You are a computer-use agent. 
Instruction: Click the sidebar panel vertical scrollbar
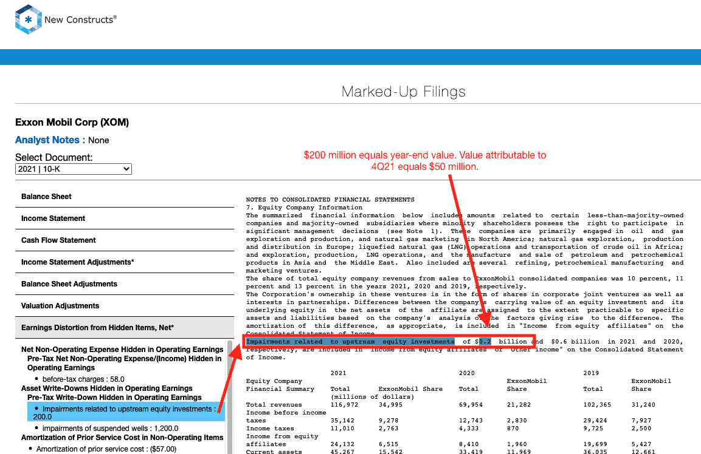(230, 398)
